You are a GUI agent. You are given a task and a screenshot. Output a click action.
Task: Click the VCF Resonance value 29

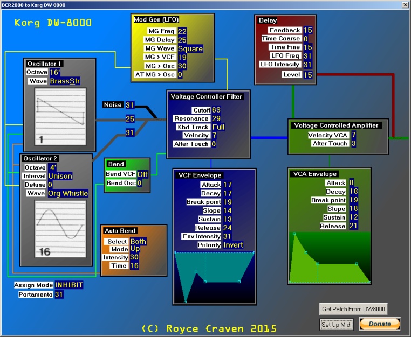[x=216, y=118]
